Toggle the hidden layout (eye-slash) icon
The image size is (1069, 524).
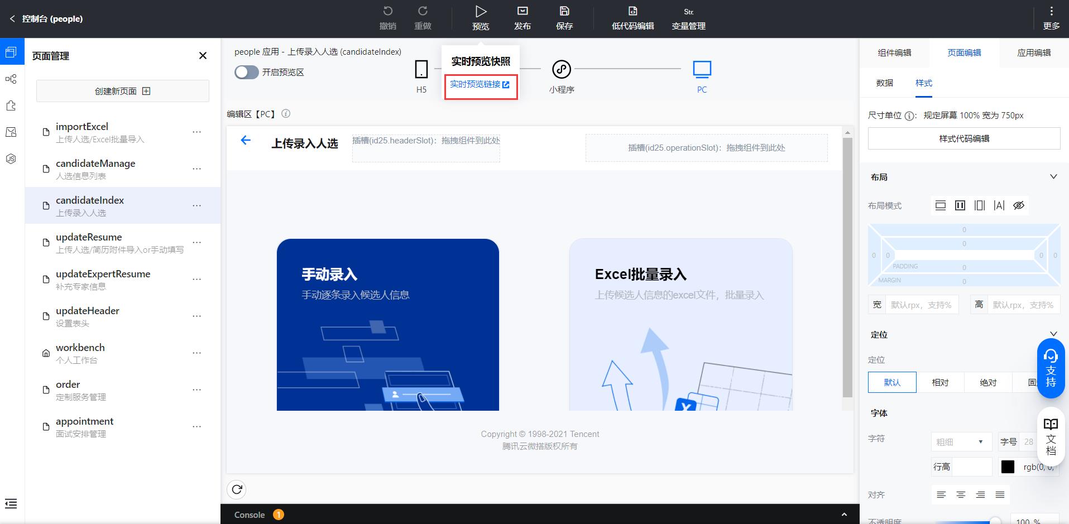coord(1019,205)
